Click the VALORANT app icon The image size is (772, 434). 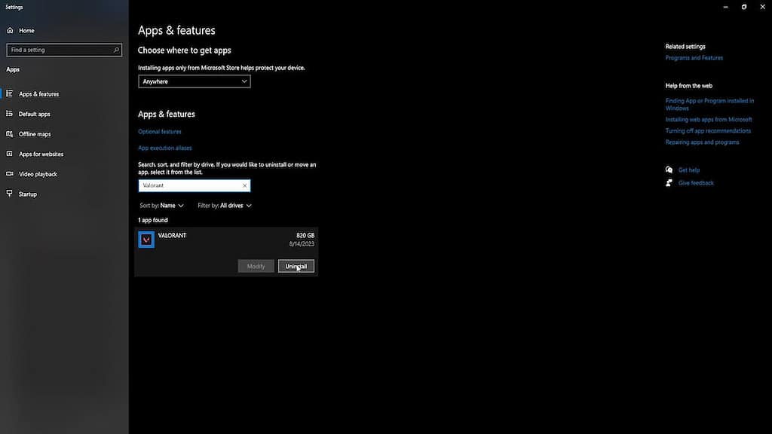coord(146,240)
